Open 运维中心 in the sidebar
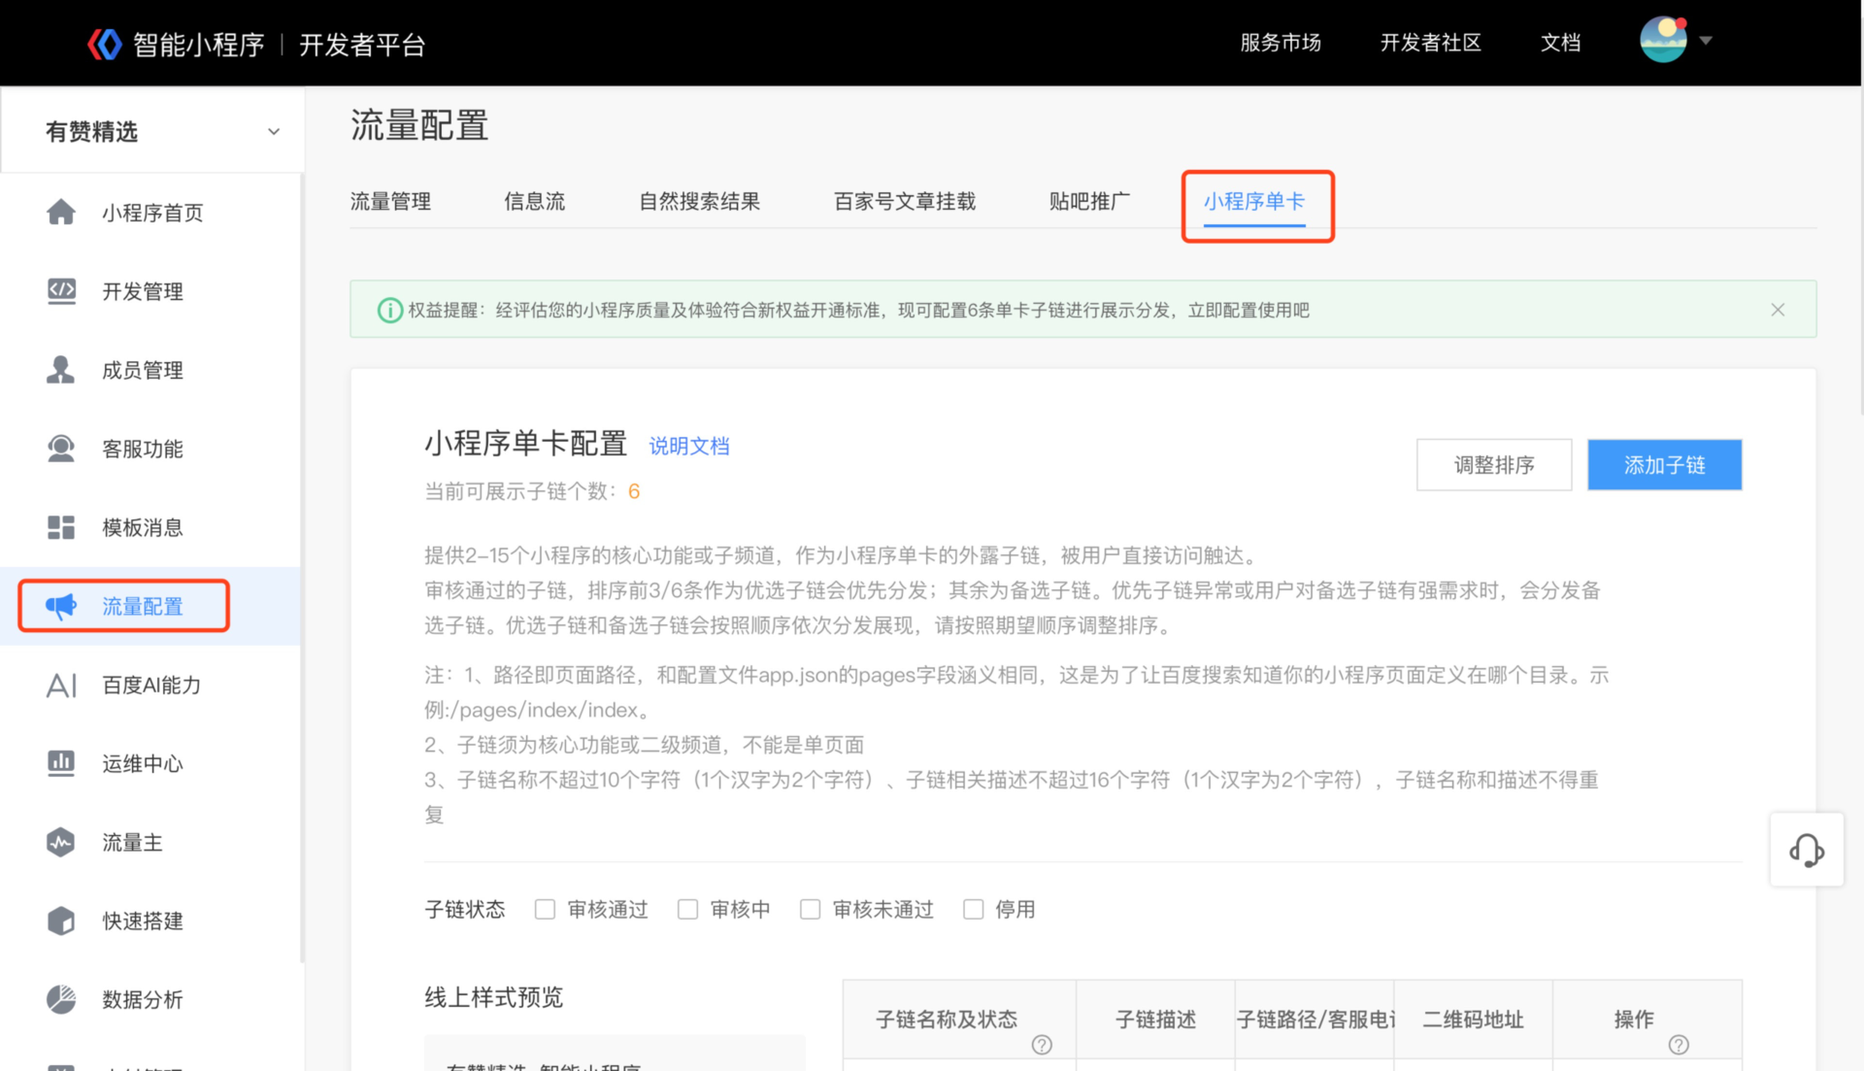 click(143, 764)
